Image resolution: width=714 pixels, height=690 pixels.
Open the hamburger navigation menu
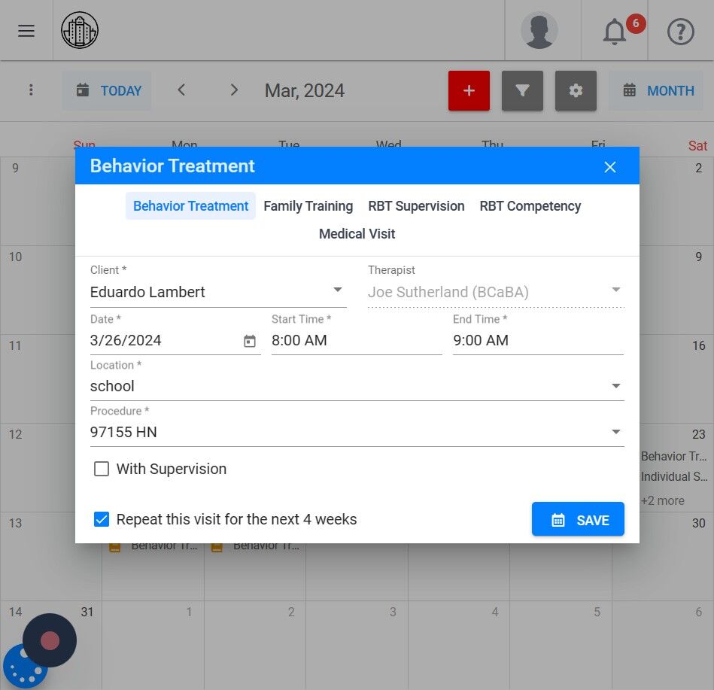(26, 31)
